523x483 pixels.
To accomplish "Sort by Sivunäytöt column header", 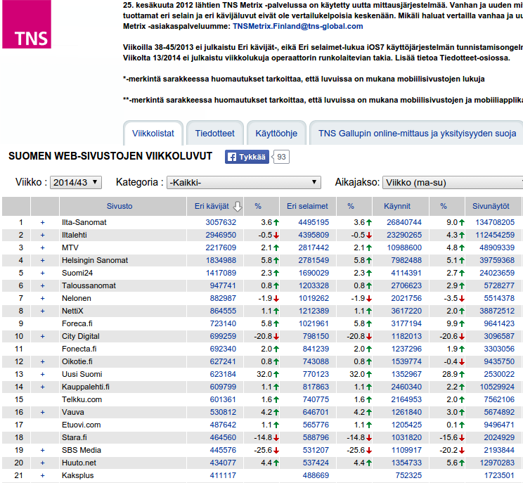I will (491, 206).
